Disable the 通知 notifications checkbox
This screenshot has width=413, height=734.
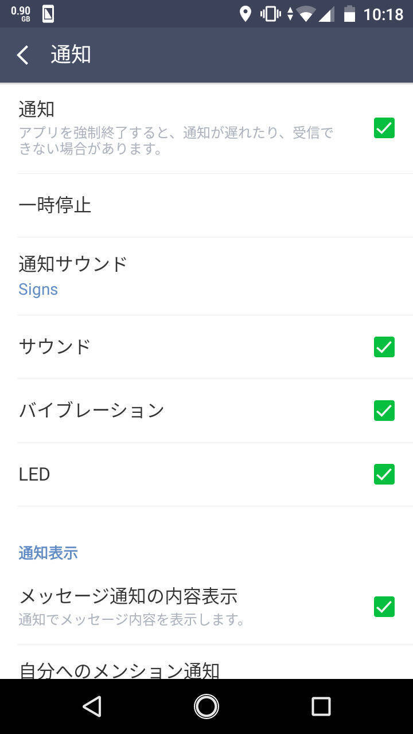[x=384, y=128]
